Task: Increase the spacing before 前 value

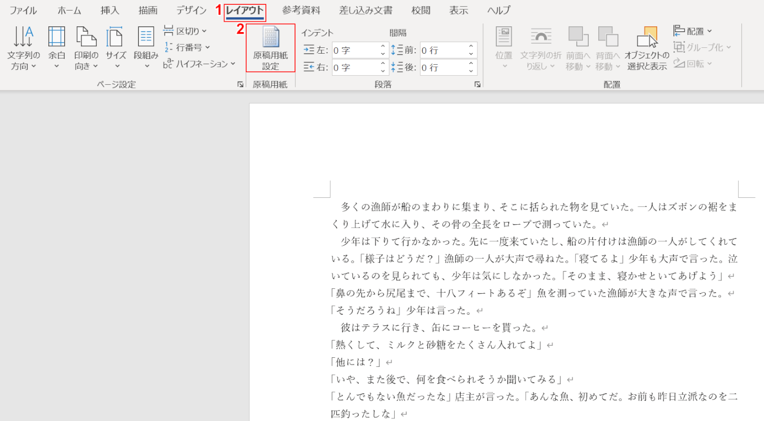Action: pyautogui.click(x=471, y=47)
